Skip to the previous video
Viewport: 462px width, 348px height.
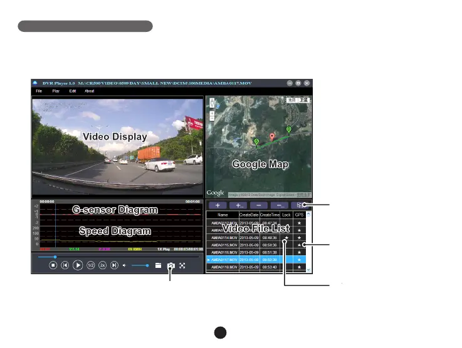tap(65, 265)
